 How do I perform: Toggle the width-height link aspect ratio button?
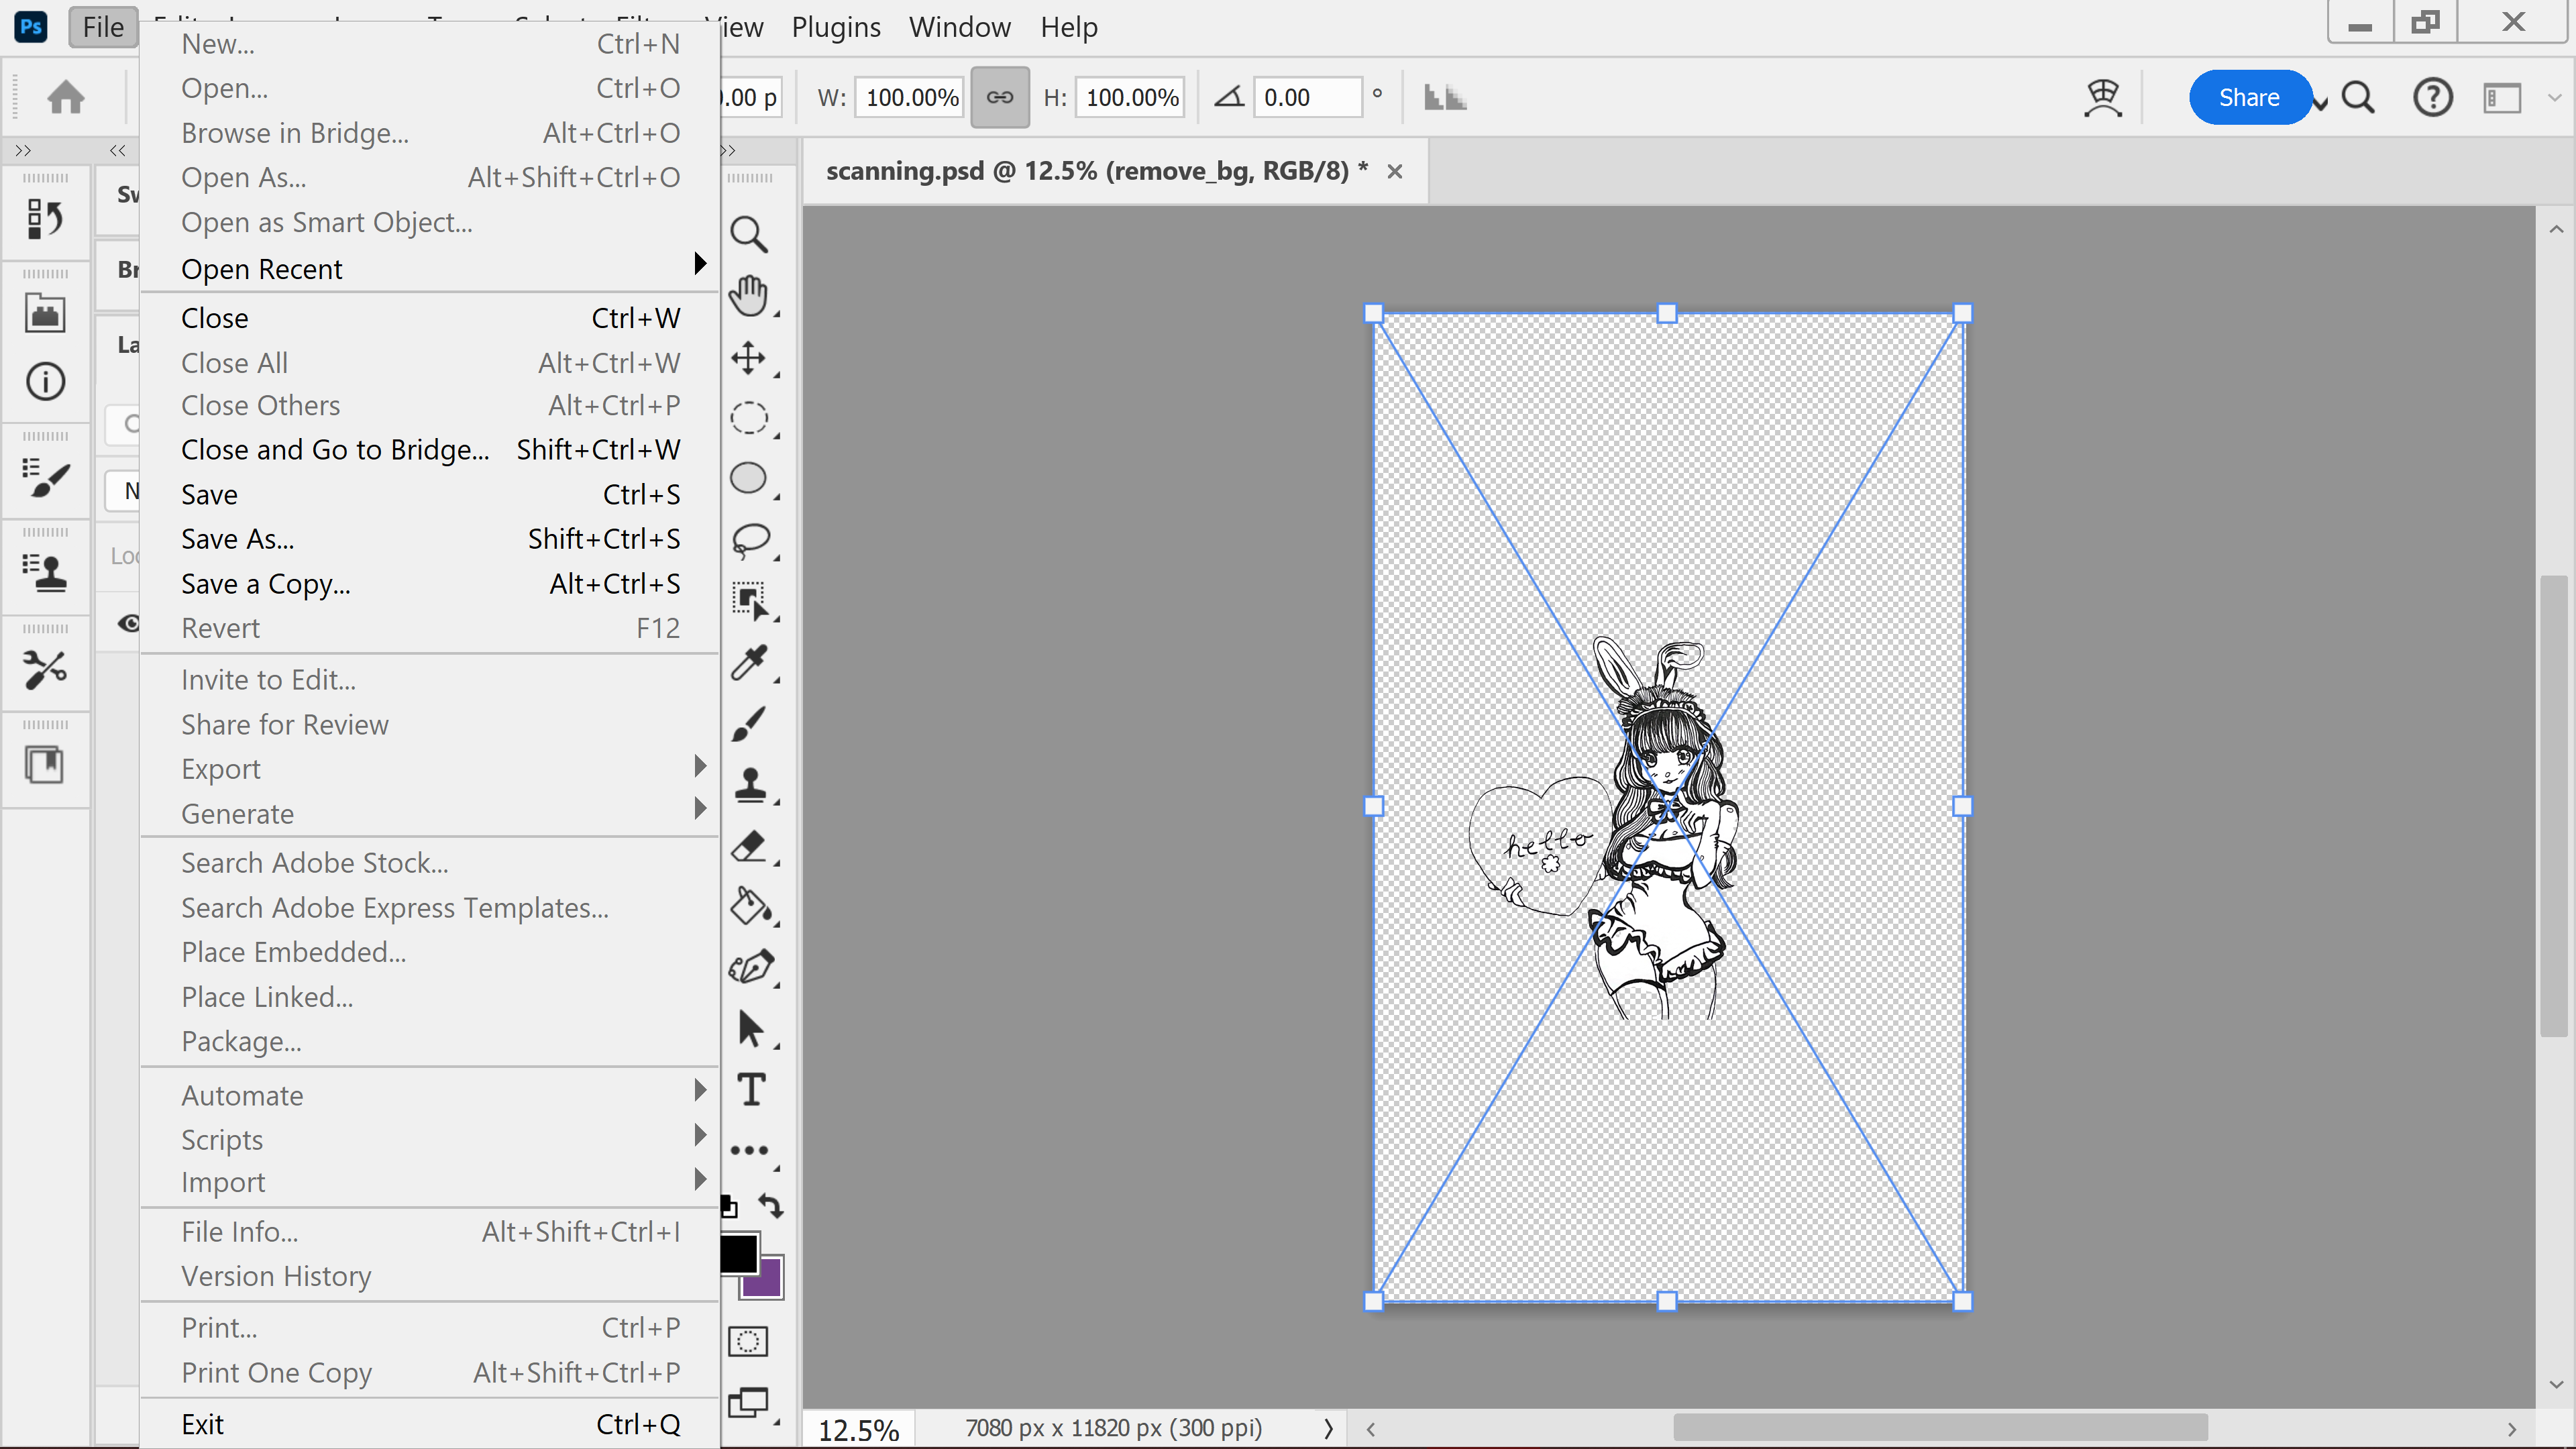(999, 97)
